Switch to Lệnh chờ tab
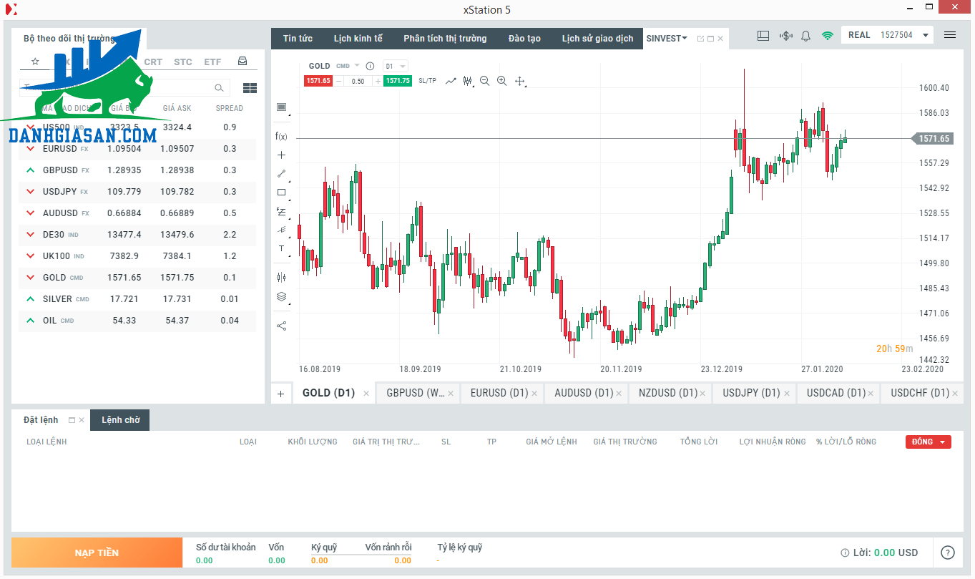Screen dimensions: 975x579 click(120, 420)
